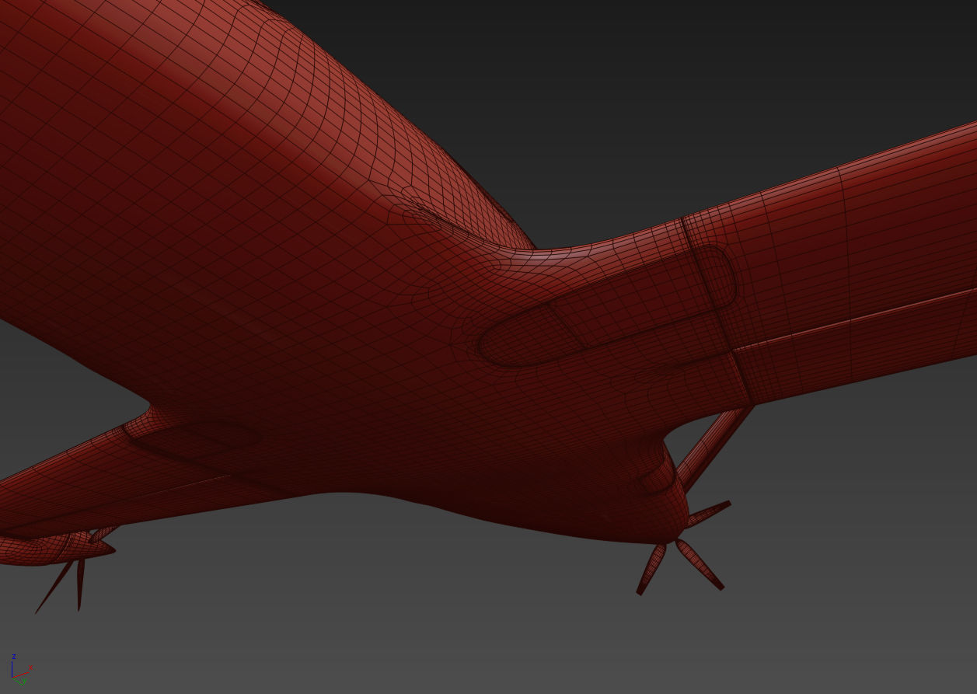977x694 pixels.
Task: Select the right engine propeller blades
Action: [683, 548]
